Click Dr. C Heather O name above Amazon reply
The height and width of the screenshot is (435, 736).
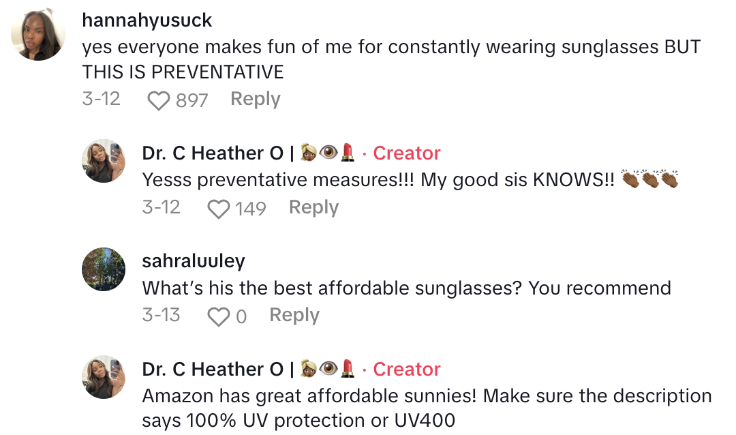click(x=213, y=370)
